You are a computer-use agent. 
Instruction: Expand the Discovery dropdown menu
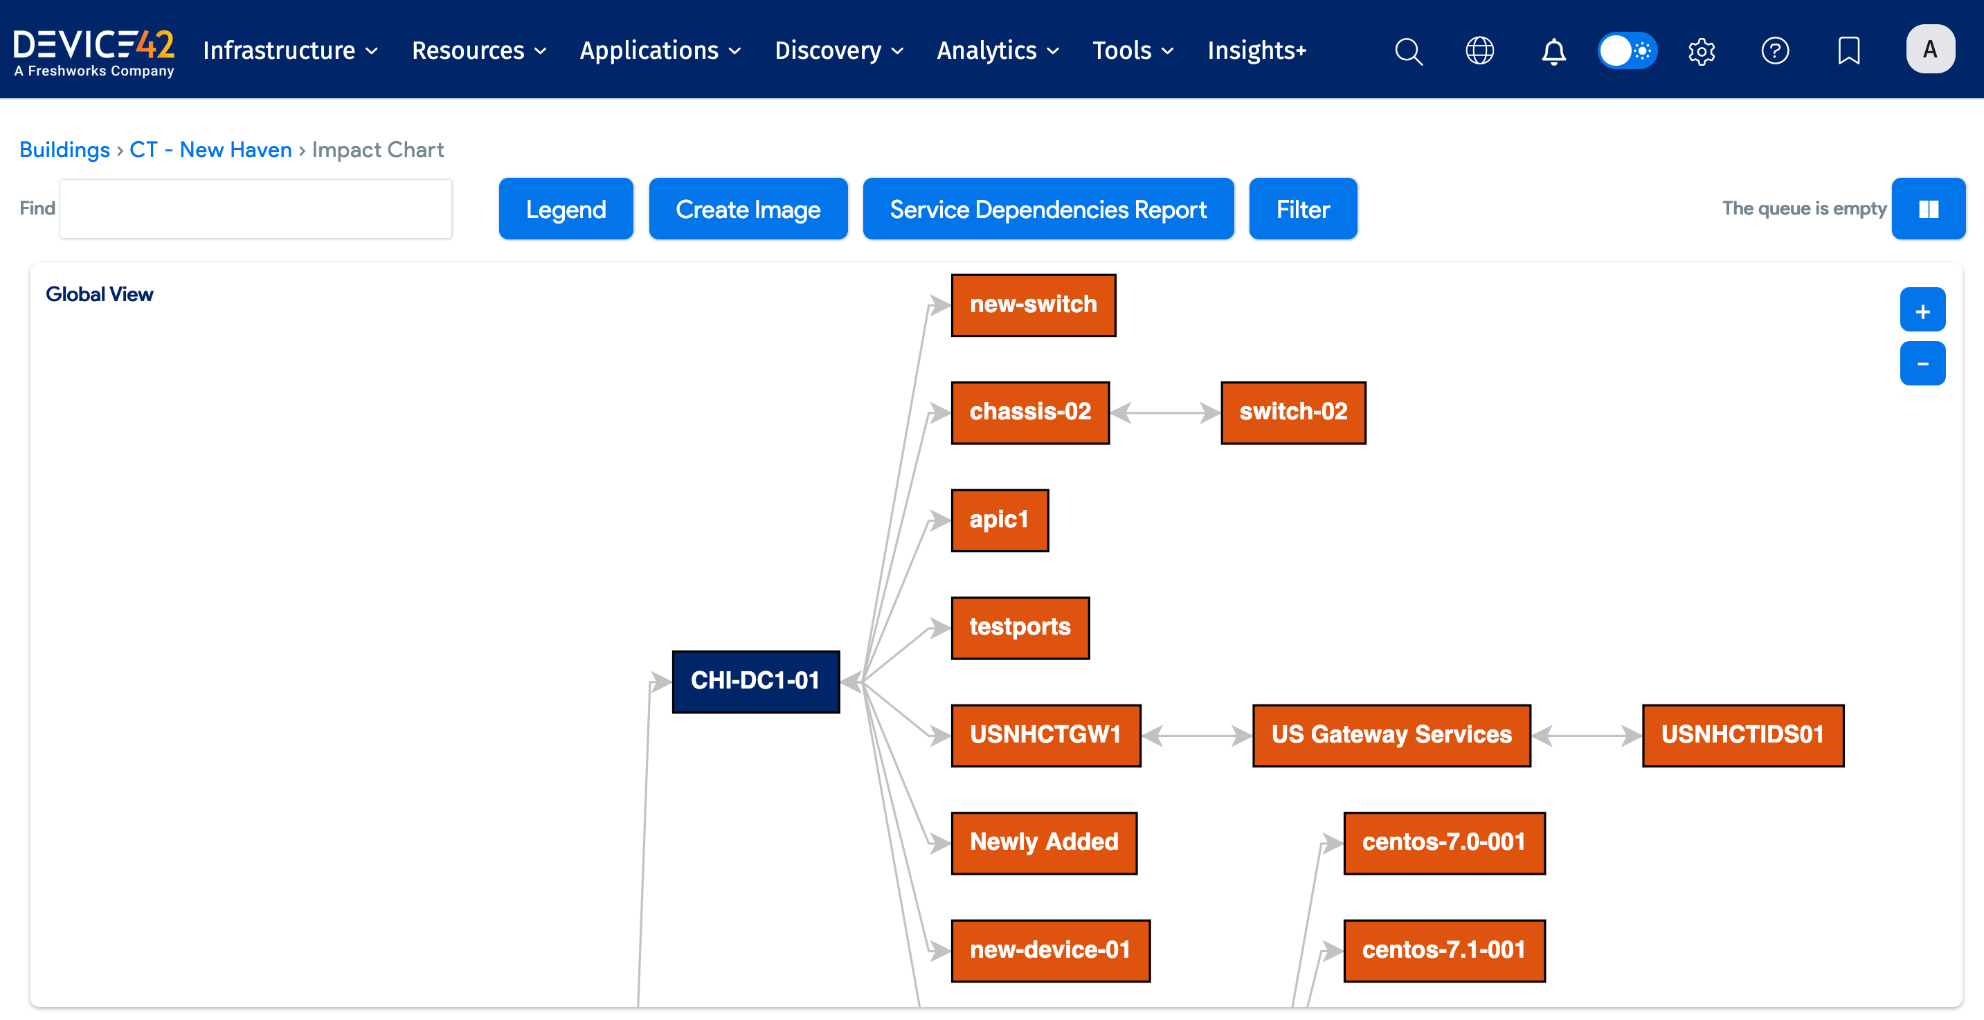tap(839, 51)
